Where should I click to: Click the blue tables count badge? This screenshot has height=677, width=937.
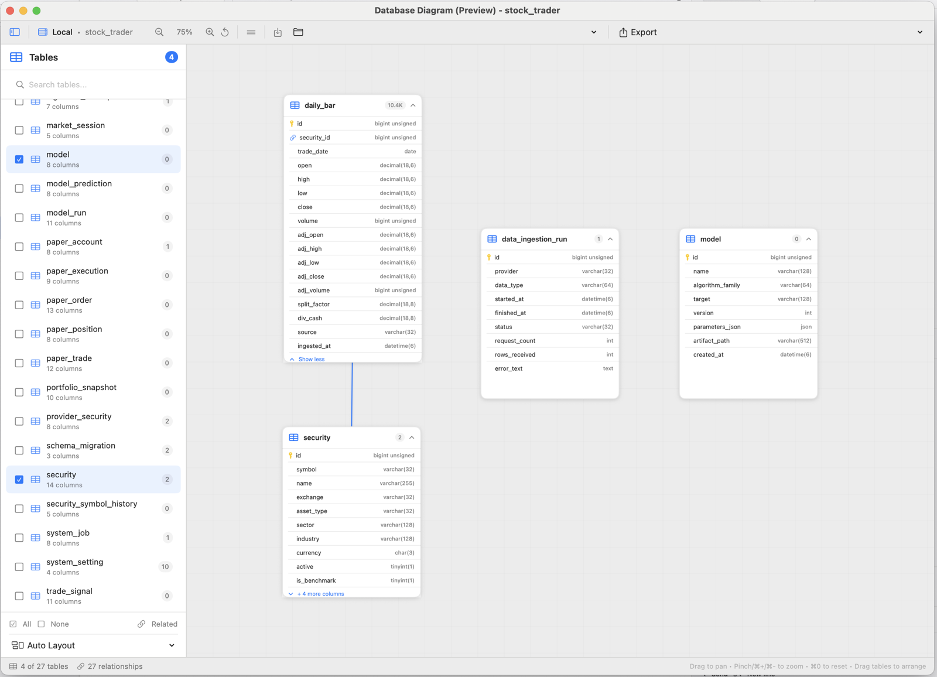pyautogui.click(x=171, y=57)
